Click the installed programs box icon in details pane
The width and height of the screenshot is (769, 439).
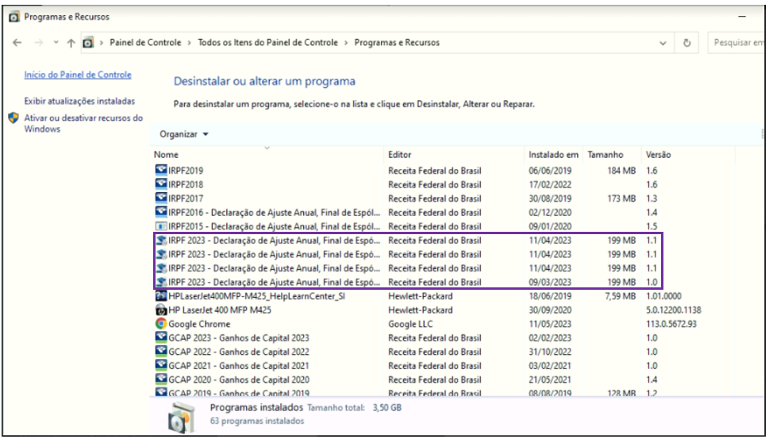coord(183,417)
